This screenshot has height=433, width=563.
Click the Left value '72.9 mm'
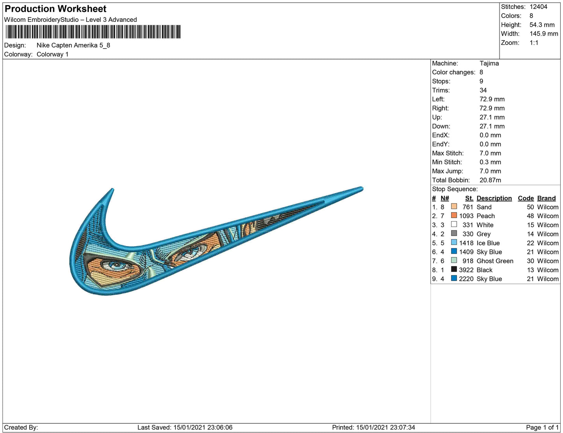pyautogui.click(x=492, y=99)
